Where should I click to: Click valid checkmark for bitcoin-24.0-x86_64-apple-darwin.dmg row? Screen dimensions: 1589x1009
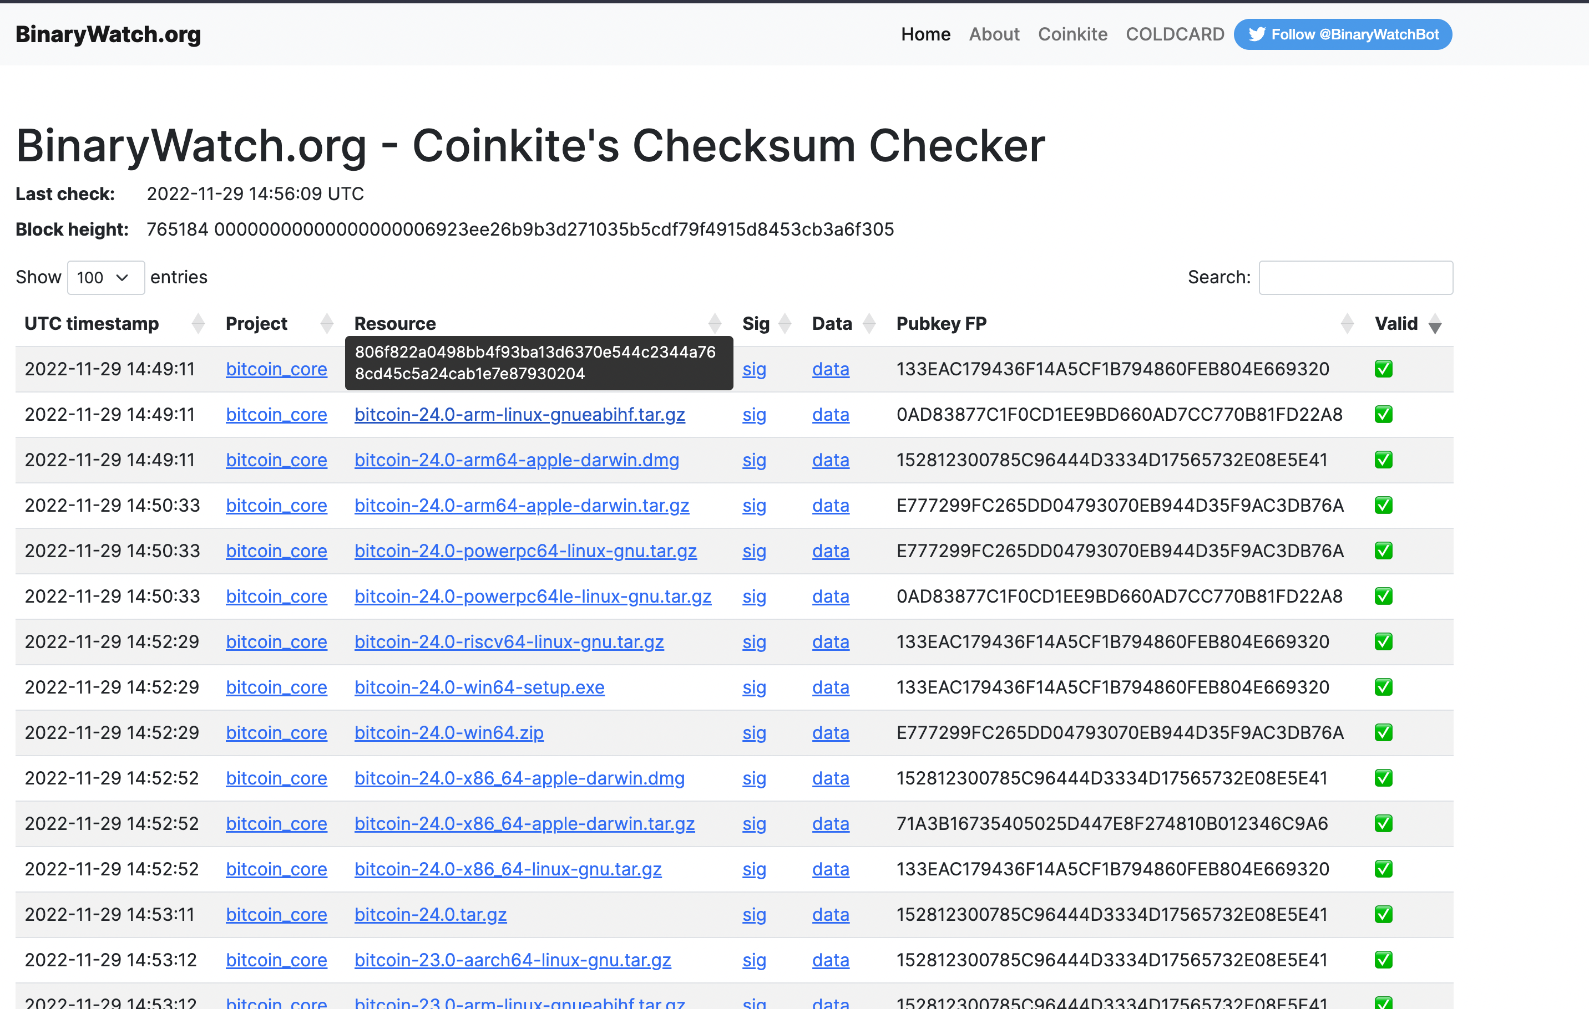pos(1384,778)
